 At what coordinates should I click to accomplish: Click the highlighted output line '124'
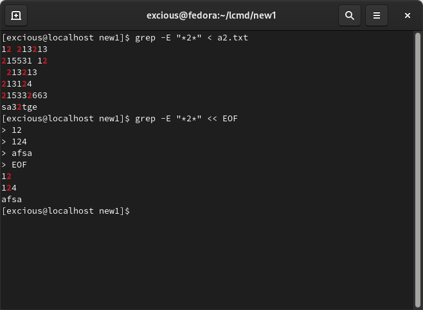[x=9, y=188]
